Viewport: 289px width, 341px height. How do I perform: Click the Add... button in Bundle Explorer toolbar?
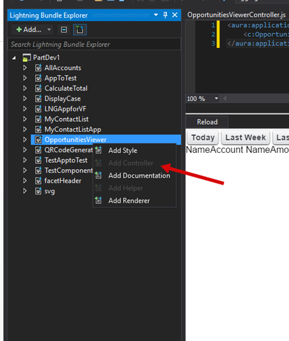[28, 29]
